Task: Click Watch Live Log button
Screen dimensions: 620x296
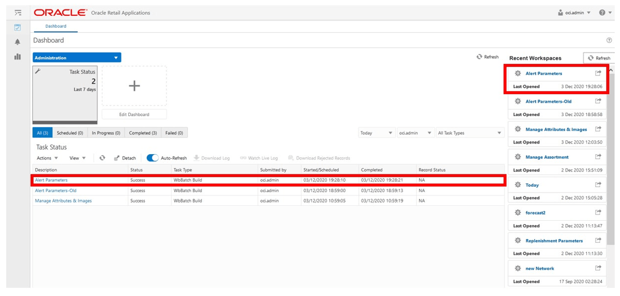Action: click(259, 158)
